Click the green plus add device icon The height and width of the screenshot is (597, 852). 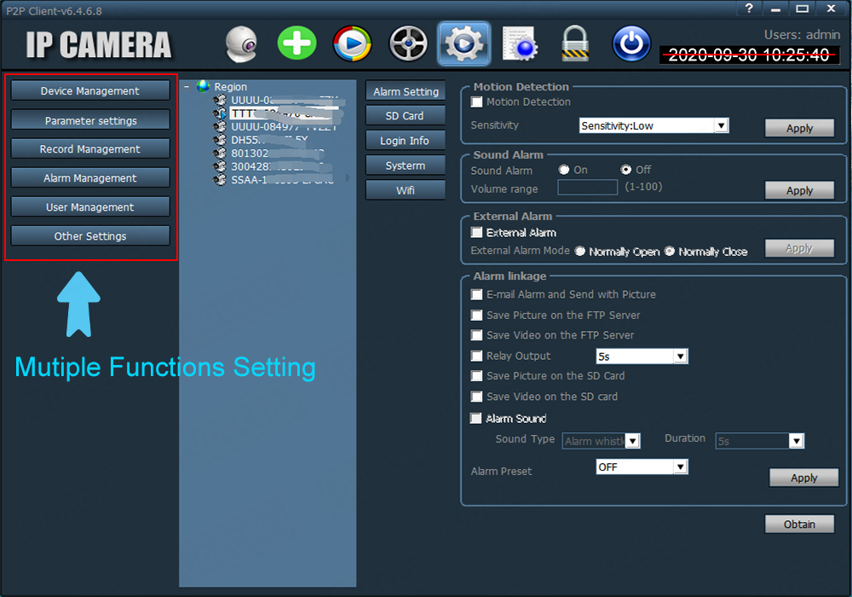click(296, 43)
